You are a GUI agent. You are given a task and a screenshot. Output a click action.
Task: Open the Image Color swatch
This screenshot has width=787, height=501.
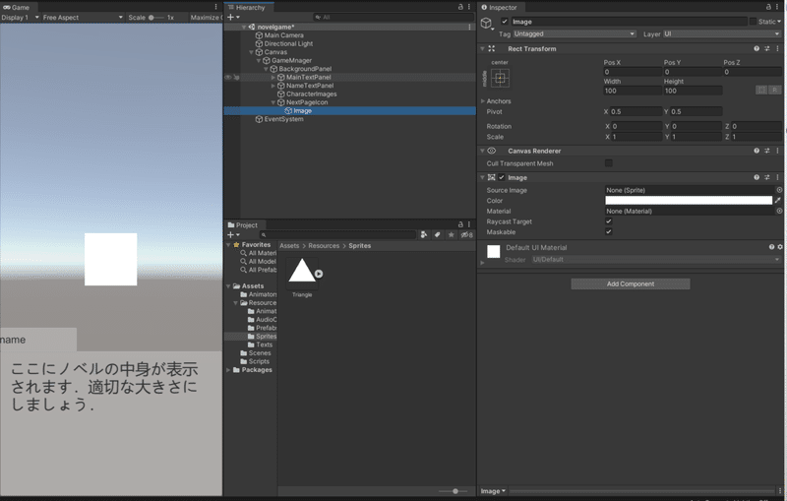click(x=689, y=200)
